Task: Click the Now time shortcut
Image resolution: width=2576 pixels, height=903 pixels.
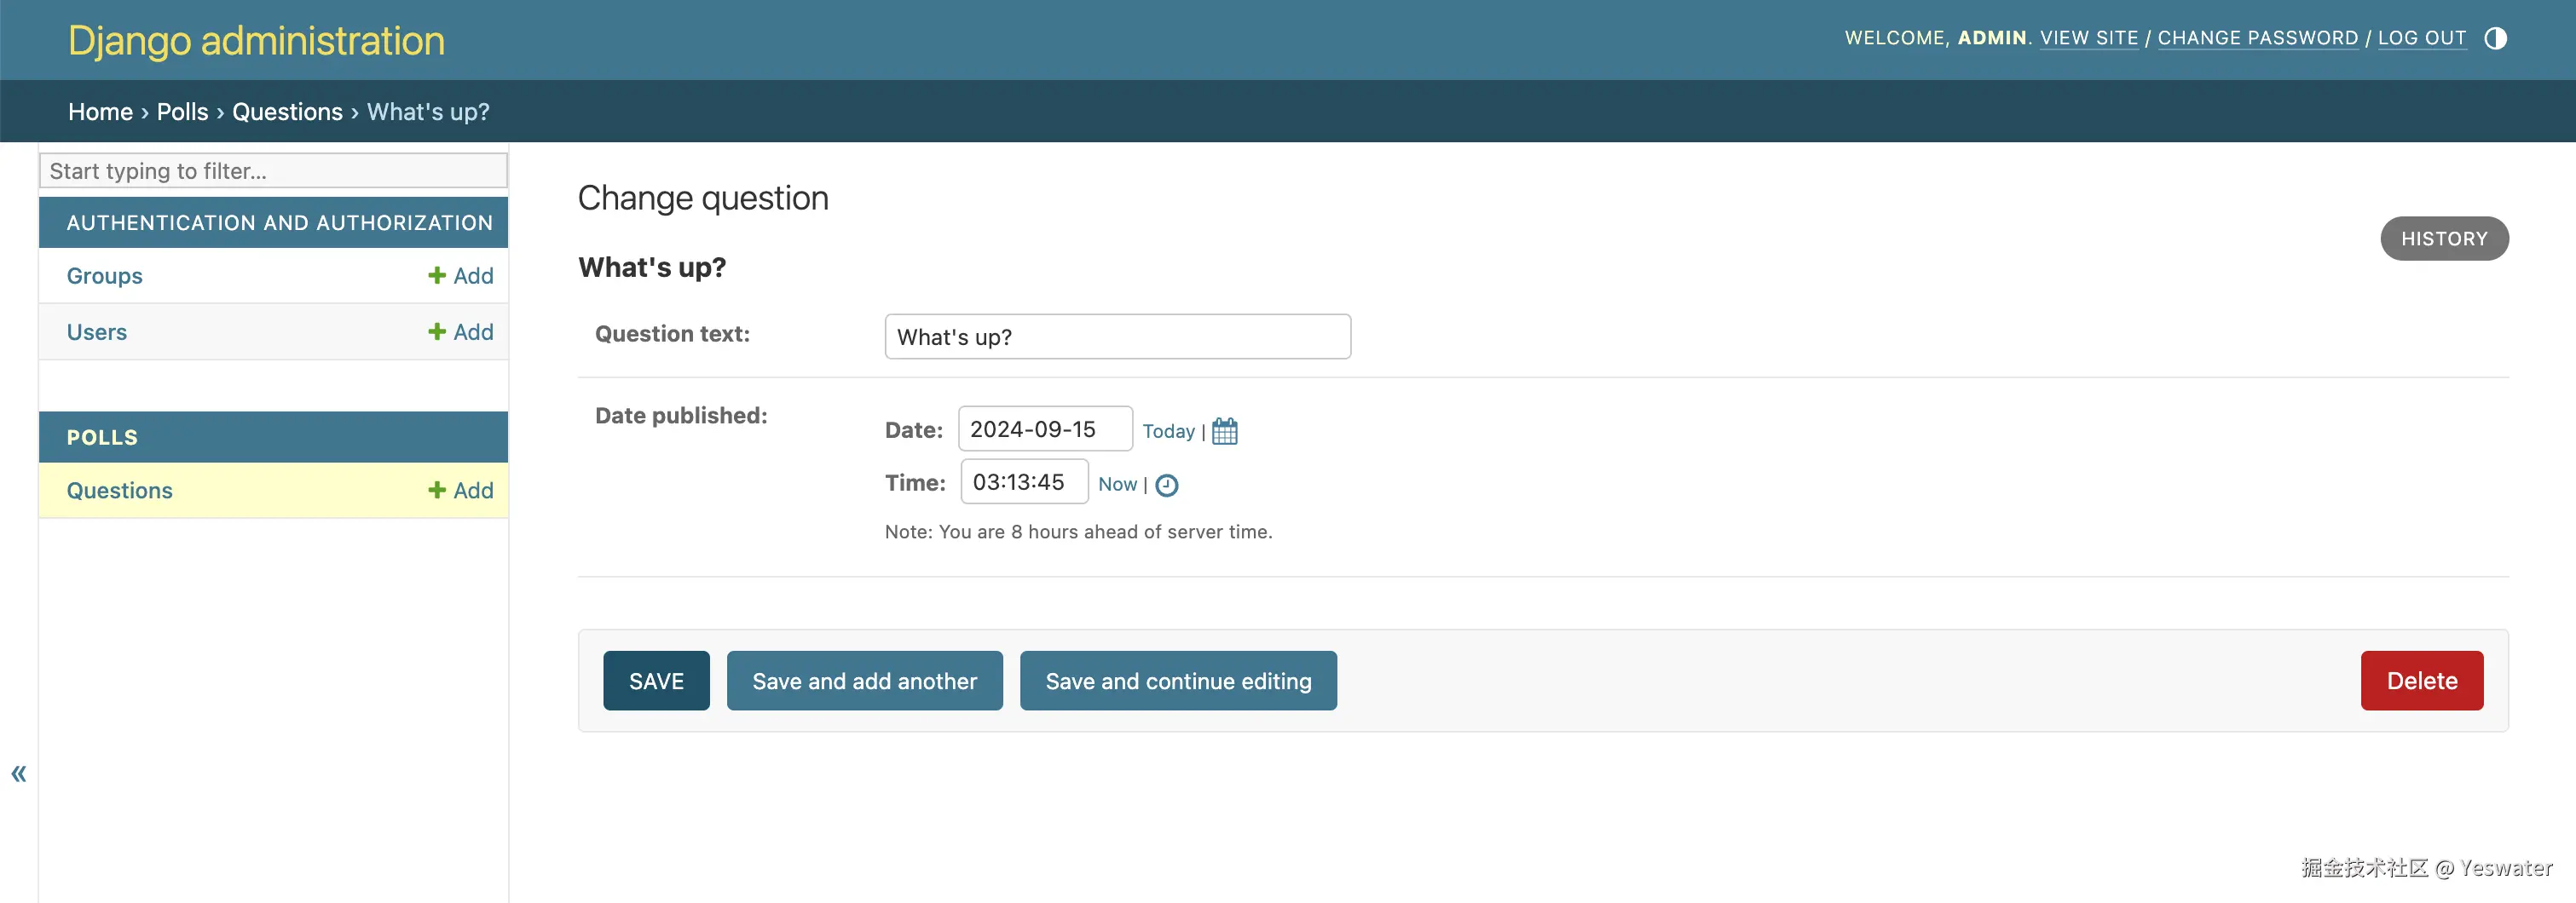Action: tap(1117, 485)
